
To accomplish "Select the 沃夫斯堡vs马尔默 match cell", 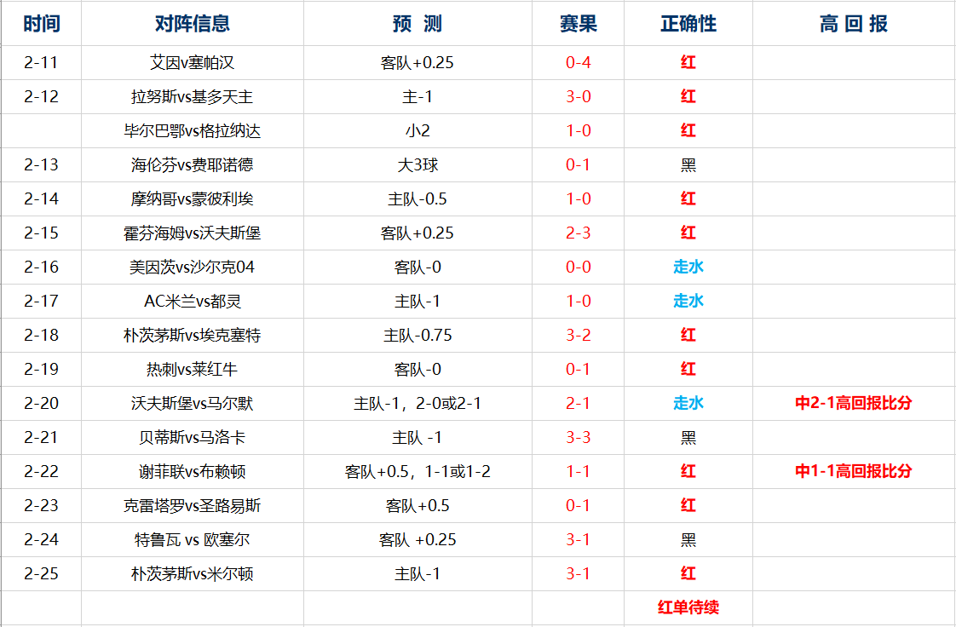I will click(193, 404).
